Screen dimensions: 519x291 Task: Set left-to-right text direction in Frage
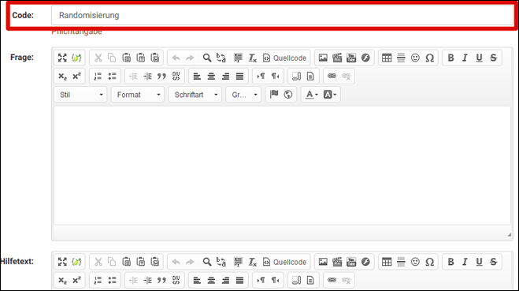[x=261, y=76]
